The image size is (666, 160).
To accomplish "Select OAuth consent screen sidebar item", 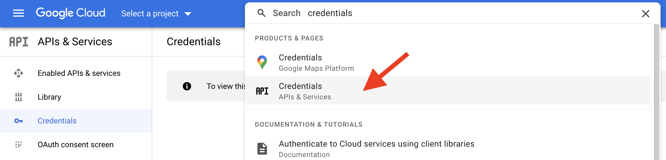I will point(76,145).
